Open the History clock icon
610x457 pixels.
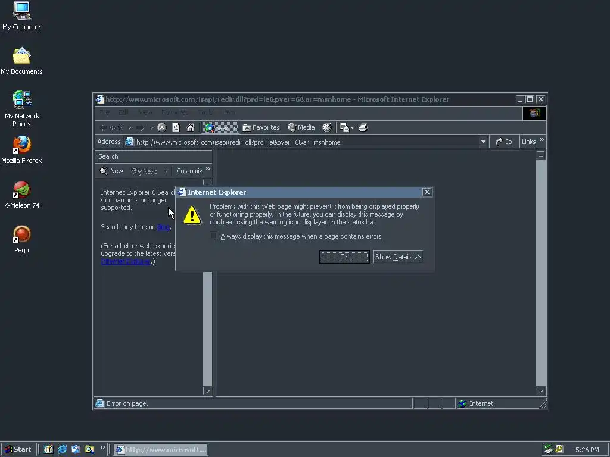point(327,127)
